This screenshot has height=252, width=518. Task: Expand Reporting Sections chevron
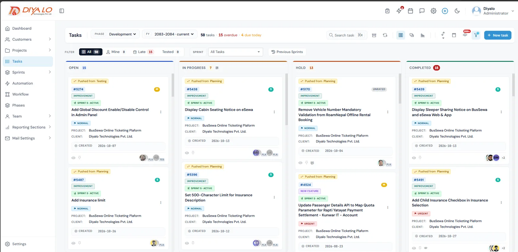50,127
